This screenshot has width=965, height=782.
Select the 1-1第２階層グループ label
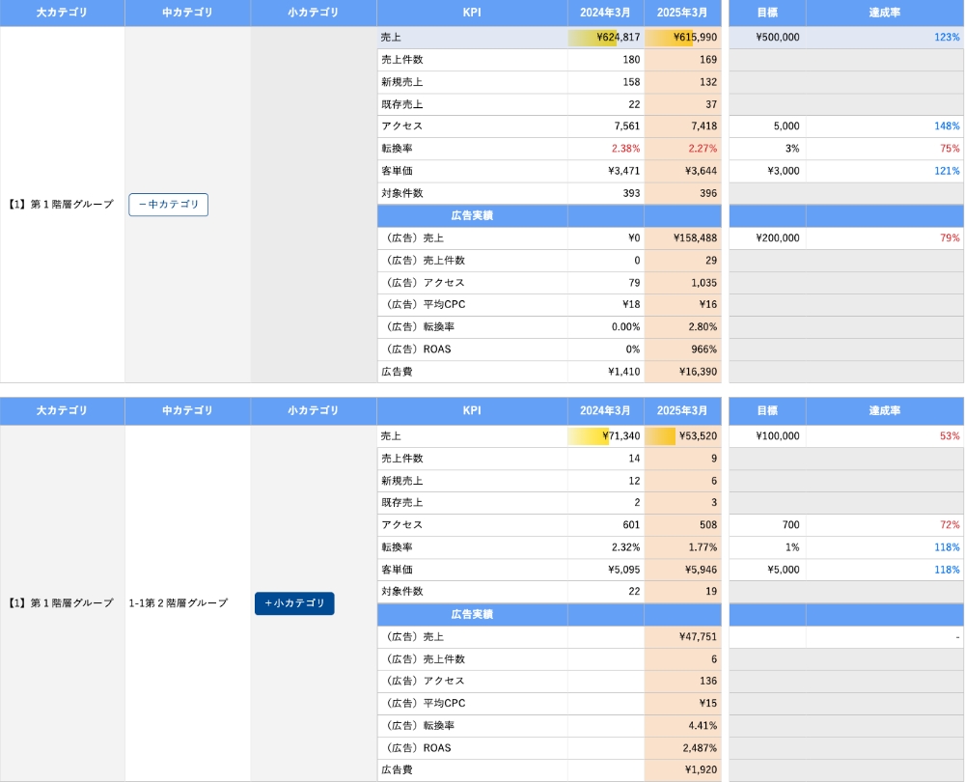179,603
